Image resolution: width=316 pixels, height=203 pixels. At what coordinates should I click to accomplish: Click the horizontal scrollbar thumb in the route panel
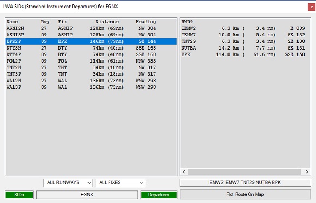(x=244, y=172)
